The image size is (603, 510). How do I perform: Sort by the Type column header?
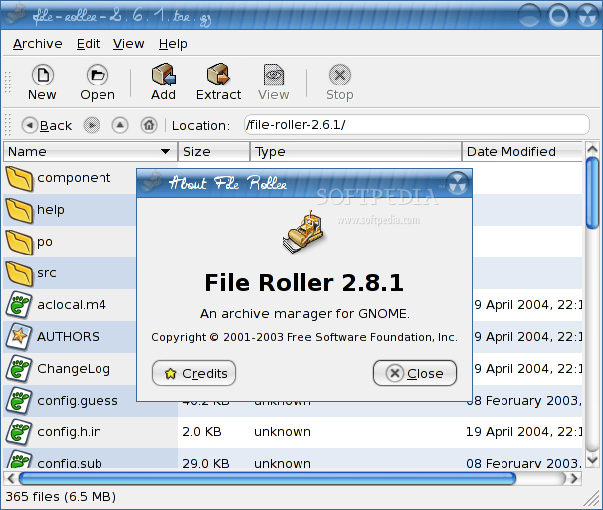point(355,152)
